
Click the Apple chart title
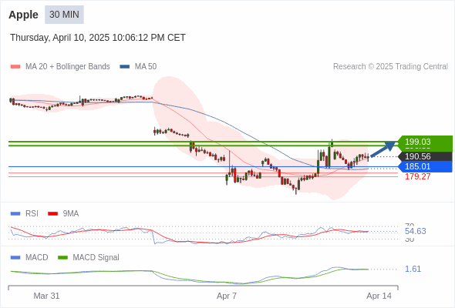(23, 15)
